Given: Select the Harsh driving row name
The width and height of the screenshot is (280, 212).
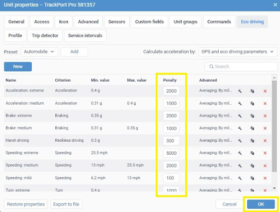Looking at the screenshot, I should click(x=17, y=141).
